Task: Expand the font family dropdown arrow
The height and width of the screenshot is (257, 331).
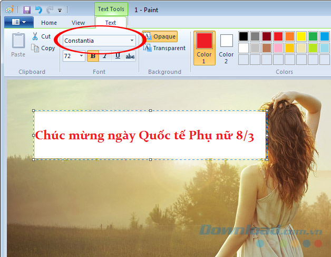Action: click(132, 40)
